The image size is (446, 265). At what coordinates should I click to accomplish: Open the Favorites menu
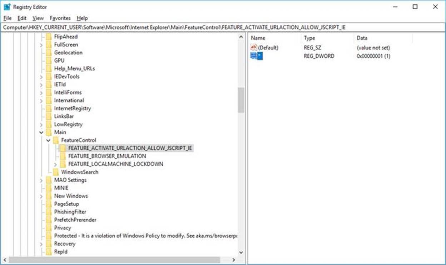pyautogui.click(x=60, y=18)
